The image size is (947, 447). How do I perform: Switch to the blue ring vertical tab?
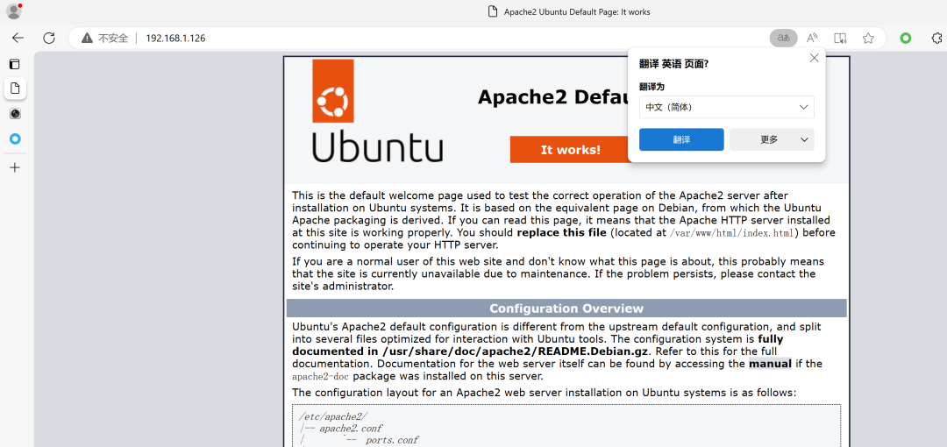click(15, 139)
